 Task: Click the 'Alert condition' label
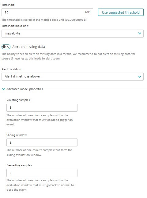click(x=11, y=69)
